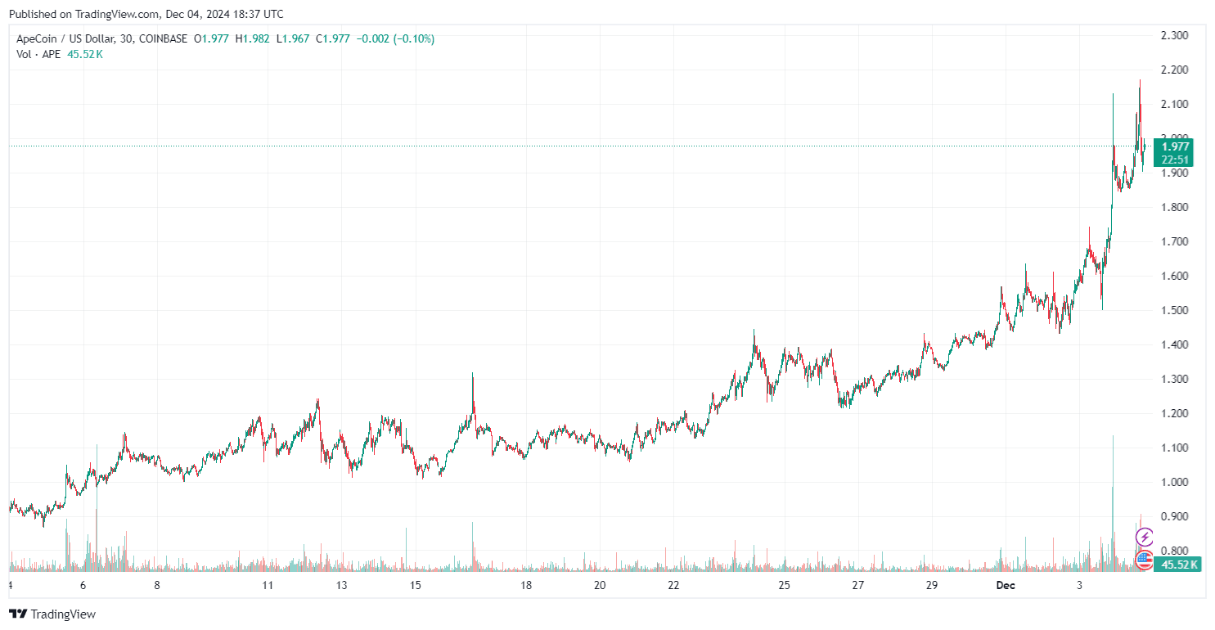The width and height of the screenshot is (1215, 630).
Task: Click the 13 date label on the time axis
Action: (341, 585)
